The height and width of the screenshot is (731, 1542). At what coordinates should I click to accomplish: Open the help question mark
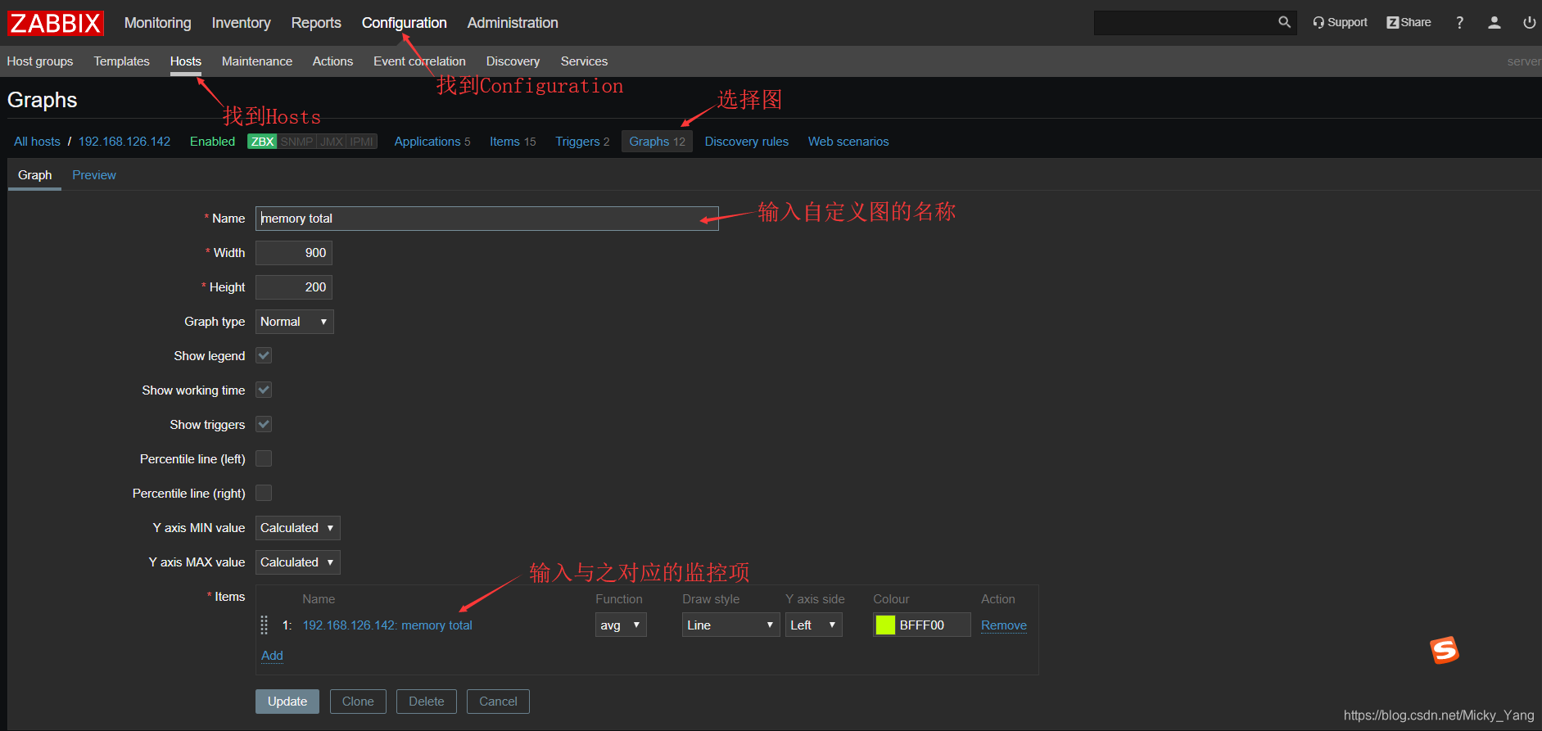[1459, 23]
